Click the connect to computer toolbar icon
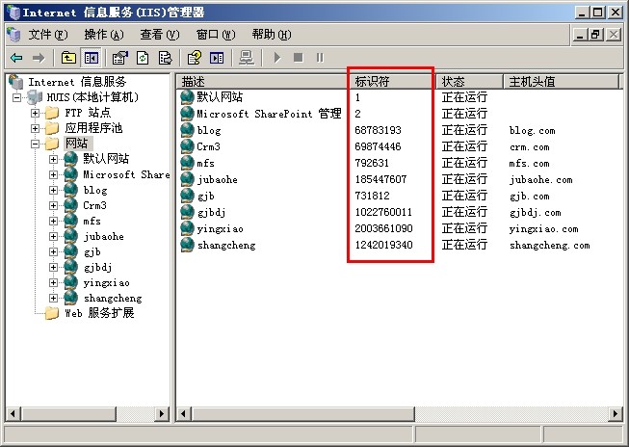Image resolution: width=629 pixels, height=447 pixels. [247, 58]
